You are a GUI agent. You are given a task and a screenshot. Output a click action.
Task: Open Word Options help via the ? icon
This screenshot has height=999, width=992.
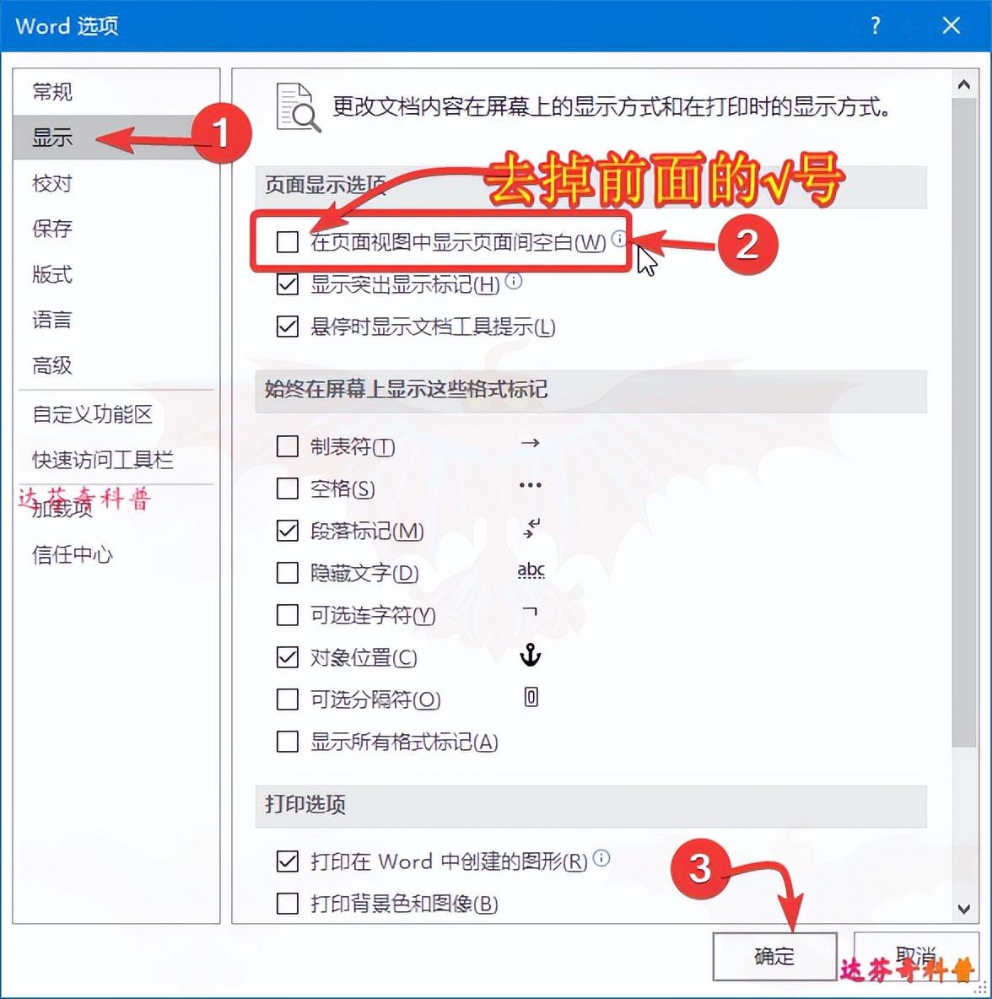(x=874, y=26)
